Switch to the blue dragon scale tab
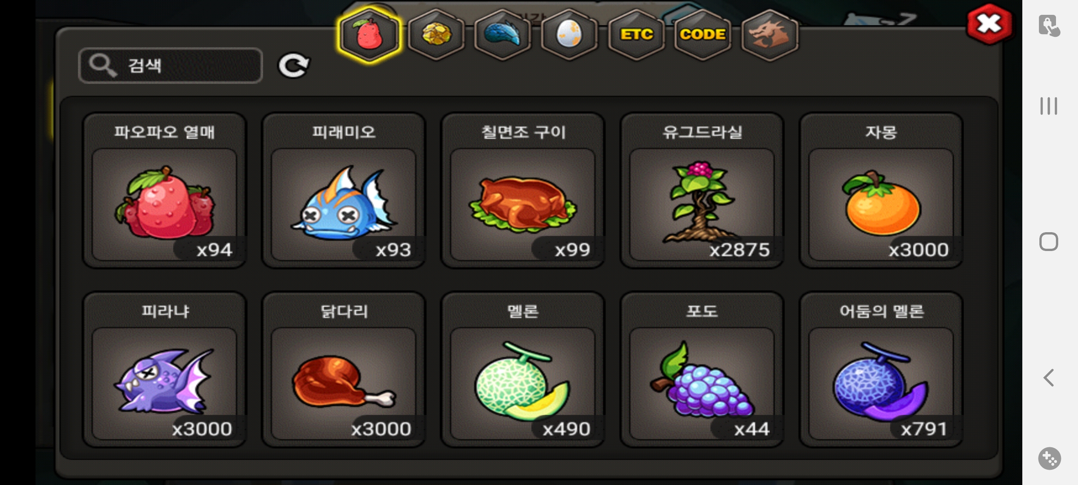Image resolution: width=1078 pixels, height=485 pixels. pyautogui.click(x=503, y=35)
